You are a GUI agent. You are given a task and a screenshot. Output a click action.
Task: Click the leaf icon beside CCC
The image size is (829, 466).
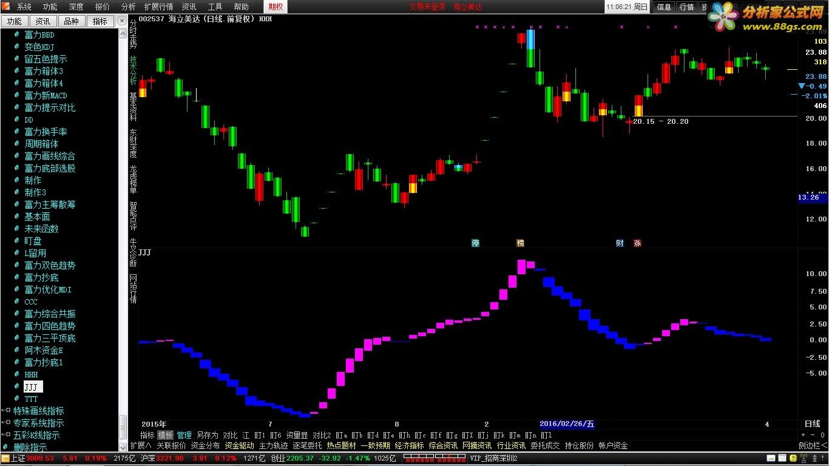17,302
